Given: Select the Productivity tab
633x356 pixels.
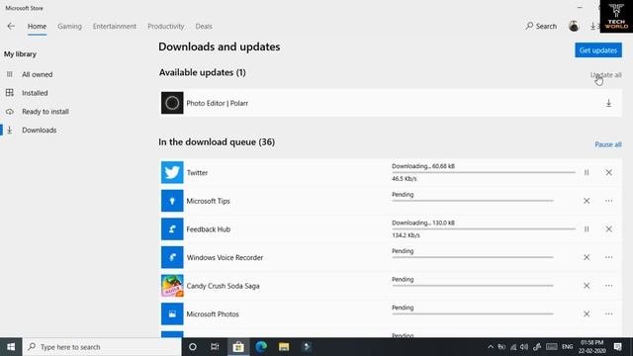Looking at the screenshot, I should coord(166,27).
